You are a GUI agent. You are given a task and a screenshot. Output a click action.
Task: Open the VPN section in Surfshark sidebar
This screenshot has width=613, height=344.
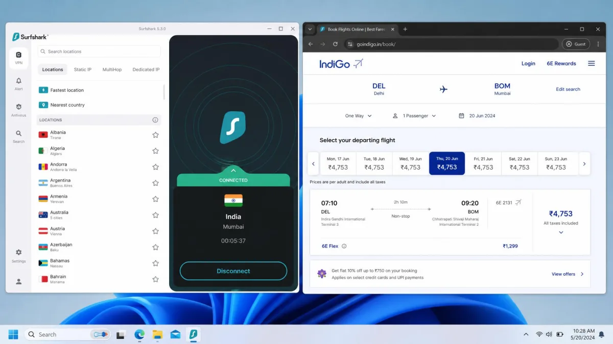click(x=18, y=58)
